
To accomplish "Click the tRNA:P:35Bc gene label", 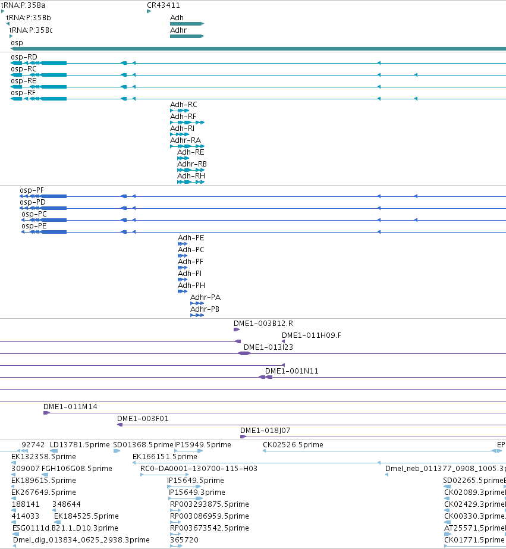I will [x=31, y=30].
